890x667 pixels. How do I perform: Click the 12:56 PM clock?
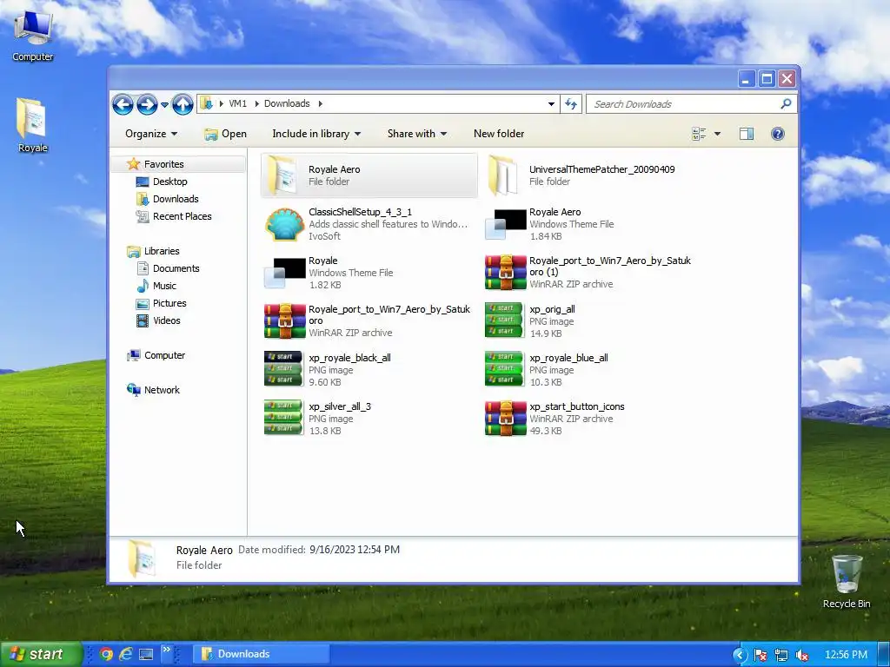point(846,655)
